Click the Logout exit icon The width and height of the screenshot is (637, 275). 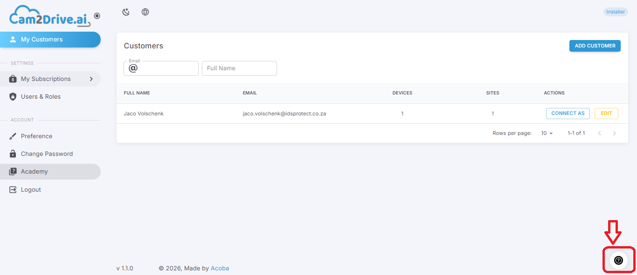click(13, 190)
